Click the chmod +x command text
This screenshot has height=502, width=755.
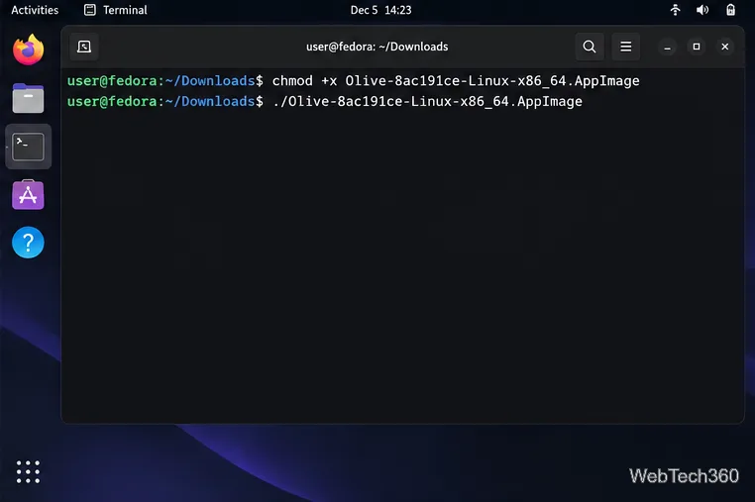456,81
